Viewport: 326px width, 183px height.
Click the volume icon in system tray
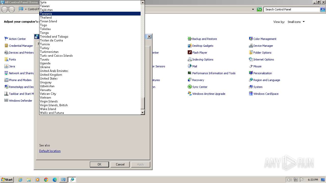tap(289, 180)
